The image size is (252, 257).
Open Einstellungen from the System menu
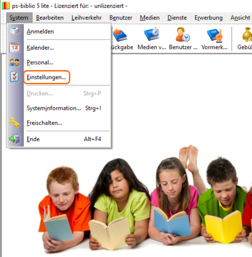[x=46, y=77]
